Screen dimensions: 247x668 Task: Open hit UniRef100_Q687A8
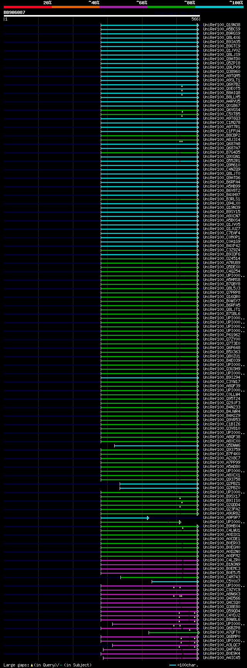coord(222,144)
